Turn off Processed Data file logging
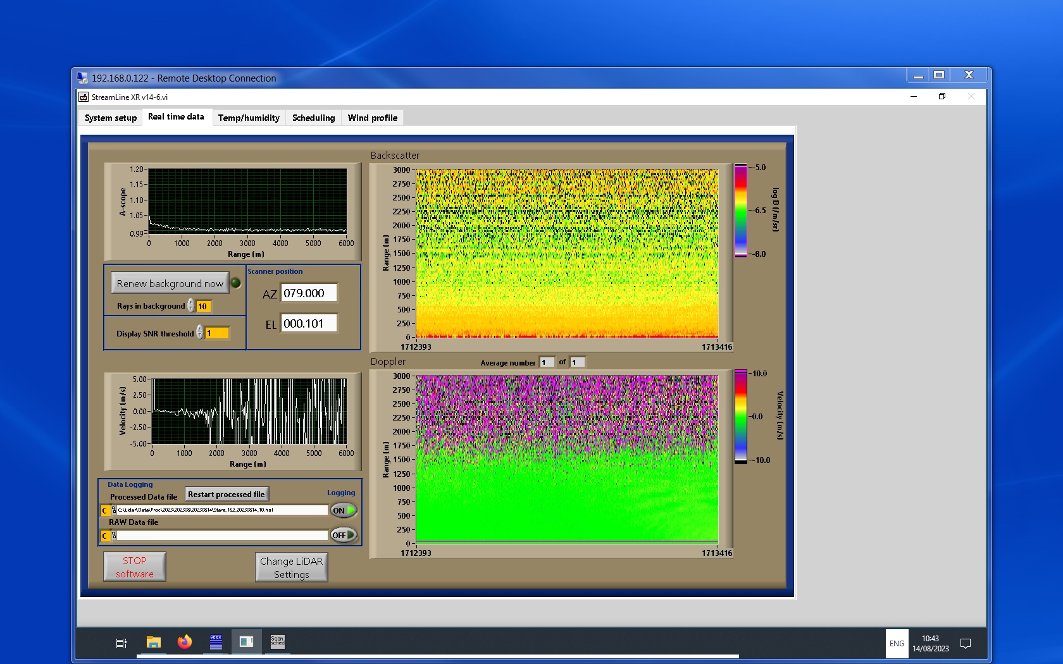The height and width of the screenshot is (664, 1063). point(344,510)
